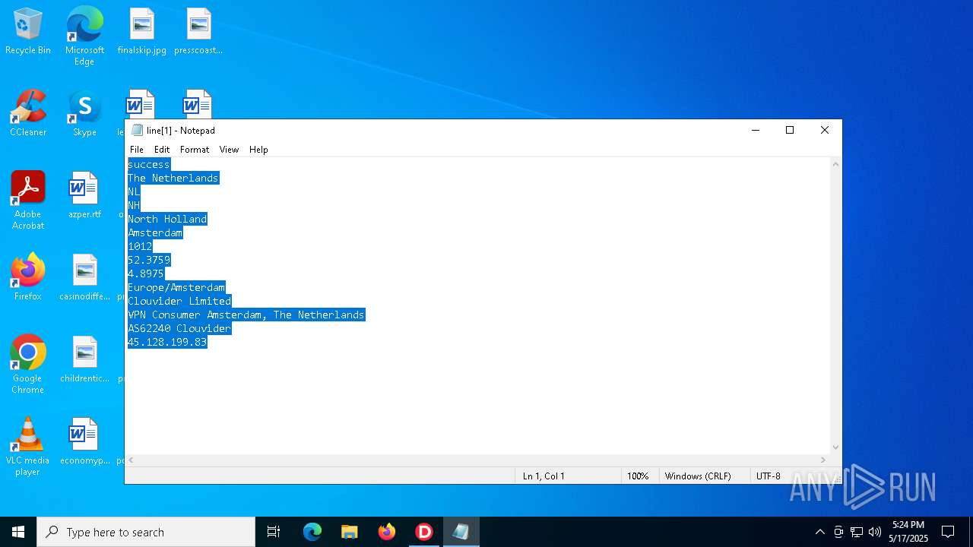The image size is (973, 547).
Task: Open Task View on taskbar
Action: coord(274,532)
